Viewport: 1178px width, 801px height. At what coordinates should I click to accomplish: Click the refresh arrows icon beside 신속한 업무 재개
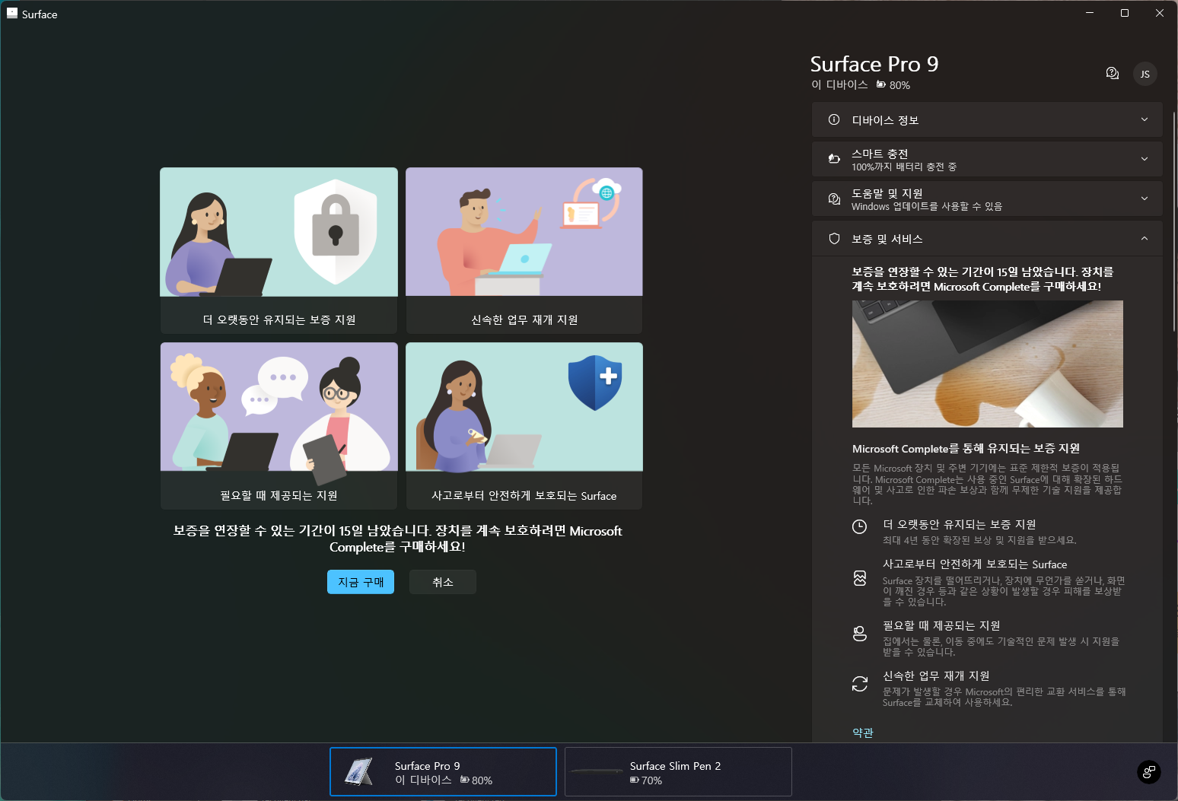(x=859, y=684)
